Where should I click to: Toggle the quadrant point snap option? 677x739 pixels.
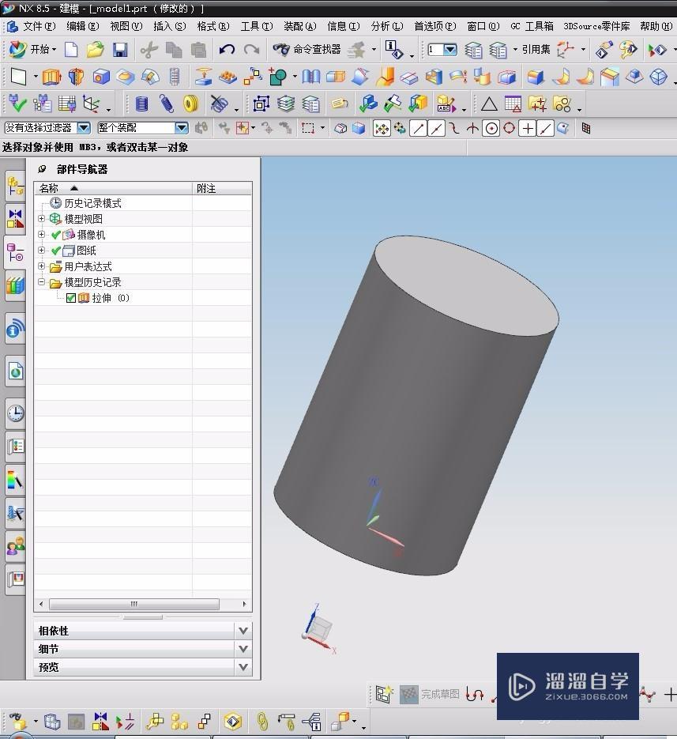[x=510, y=128]
